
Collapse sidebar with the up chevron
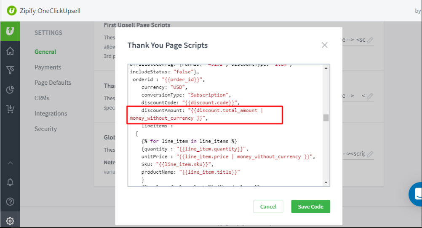click(10, 163)
